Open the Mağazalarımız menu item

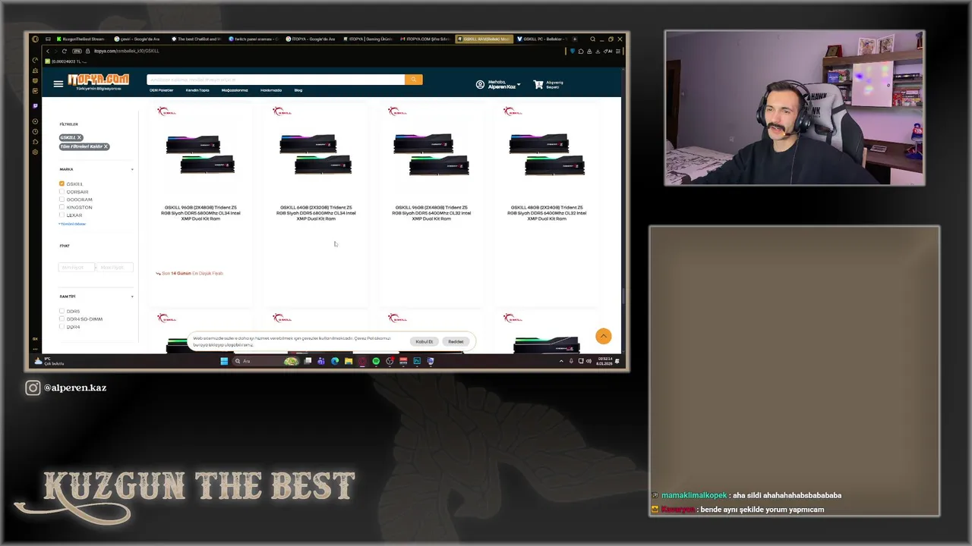(235, 90)
